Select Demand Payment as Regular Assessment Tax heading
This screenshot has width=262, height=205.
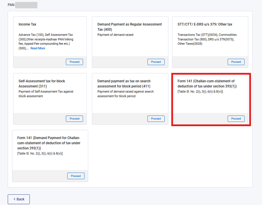click(x=129, y=27)
